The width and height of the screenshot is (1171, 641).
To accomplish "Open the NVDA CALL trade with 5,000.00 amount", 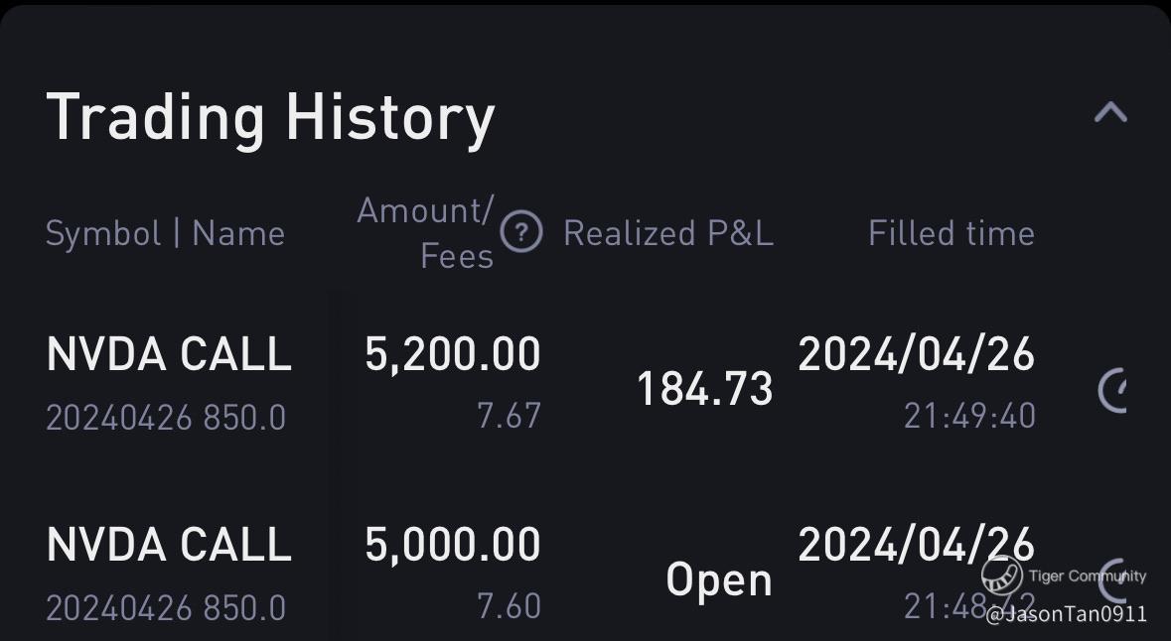I will tap(169, 545).
